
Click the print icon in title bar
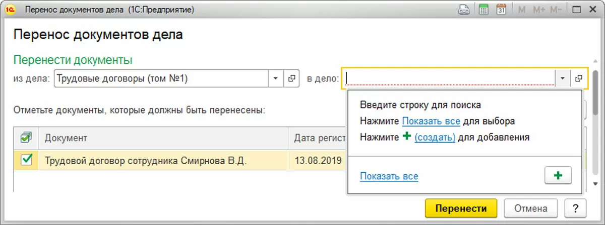[x=464, y=9]
